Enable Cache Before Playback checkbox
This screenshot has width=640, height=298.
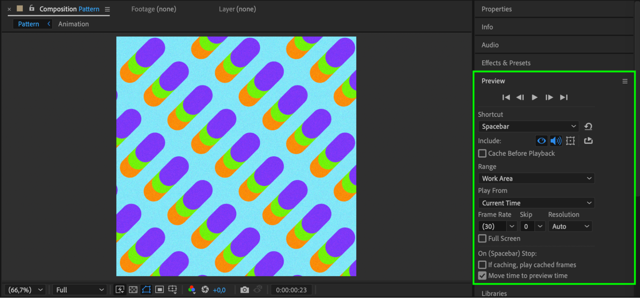(x=482, y=153)
